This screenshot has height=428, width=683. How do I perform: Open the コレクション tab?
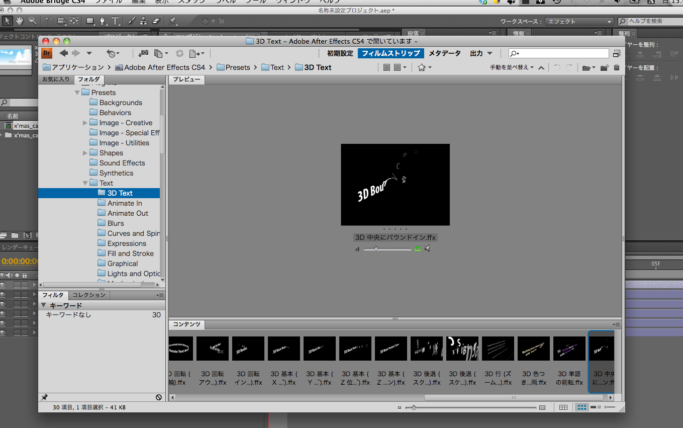(89, 295)
